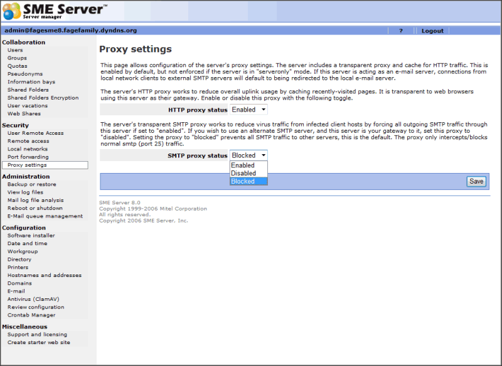Open Mail log file analysis
The width and height of the screenshot is (502, 366).
(36, 200)
